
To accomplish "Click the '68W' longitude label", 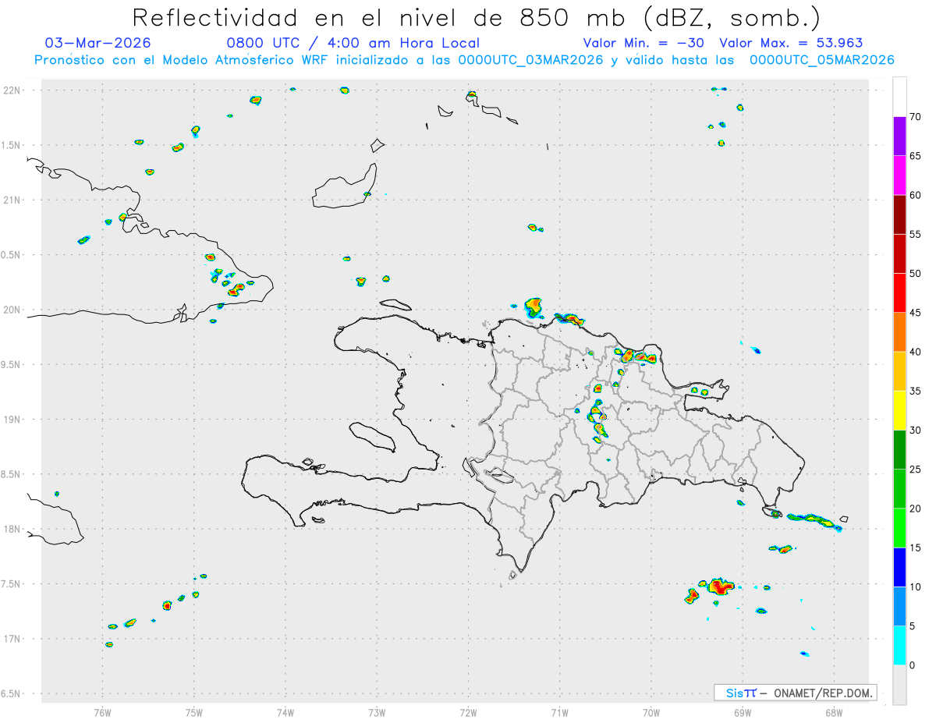I will (x=834, y=711).
